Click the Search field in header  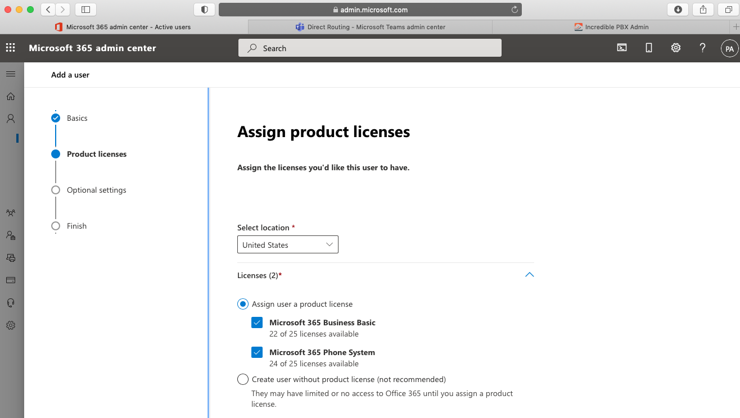(x=369, y=48)
